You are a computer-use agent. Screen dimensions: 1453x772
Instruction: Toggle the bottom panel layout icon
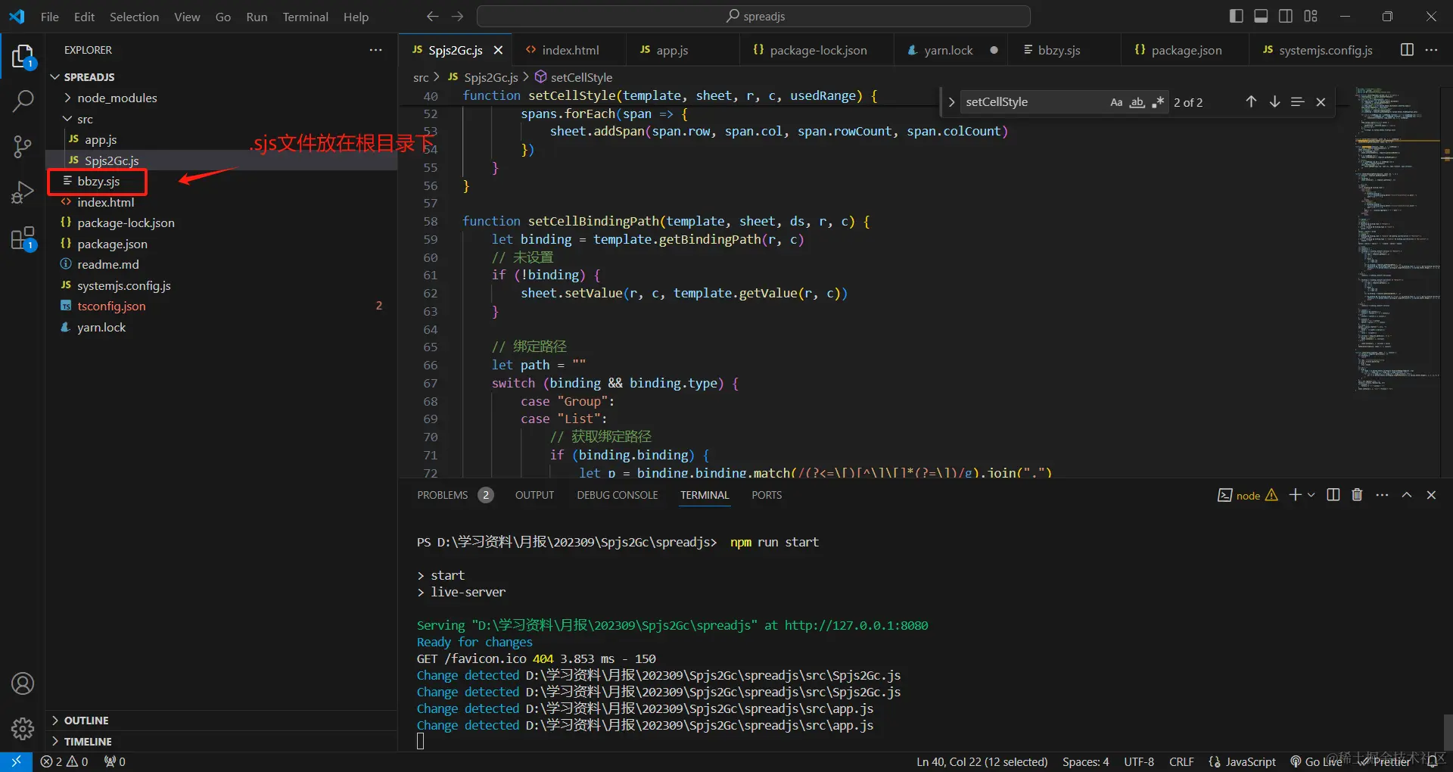[1261, 16]
